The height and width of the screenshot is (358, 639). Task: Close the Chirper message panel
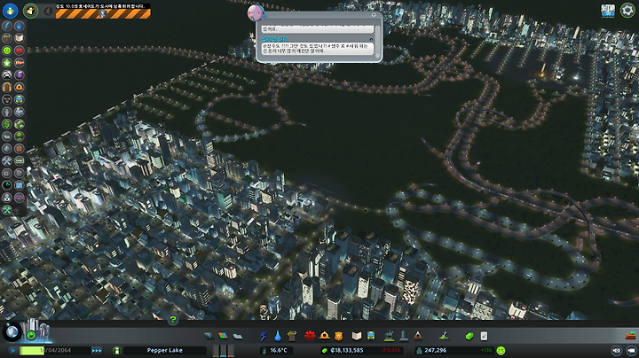tap(374, 15)
